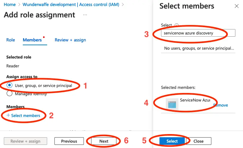Click the Home breadcrumb link
The width and height of the screenshot is (243, 148).
(x=10, y=4)
